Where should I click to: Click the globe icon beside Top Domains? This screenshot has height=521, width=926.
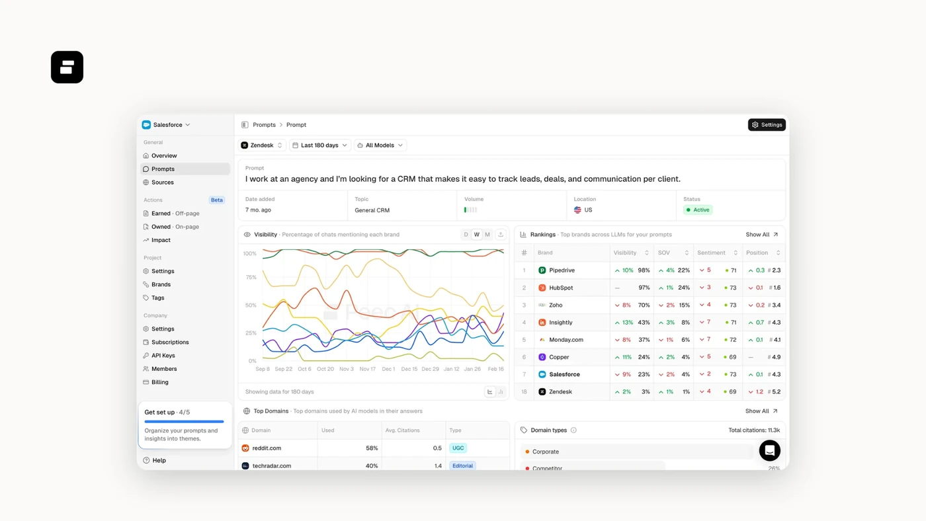pos(247,411)
